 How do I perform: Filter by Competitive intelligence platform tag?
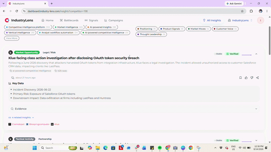point(28,27)
